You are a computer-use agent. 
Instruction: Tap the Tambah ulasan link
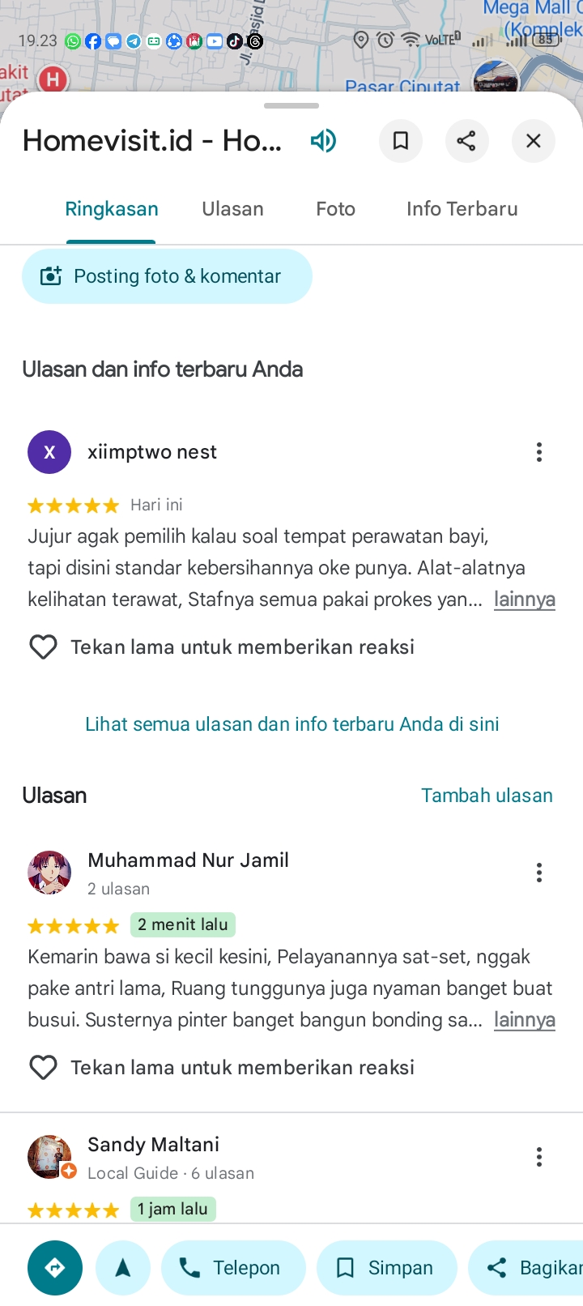click(x=487, y=796)
